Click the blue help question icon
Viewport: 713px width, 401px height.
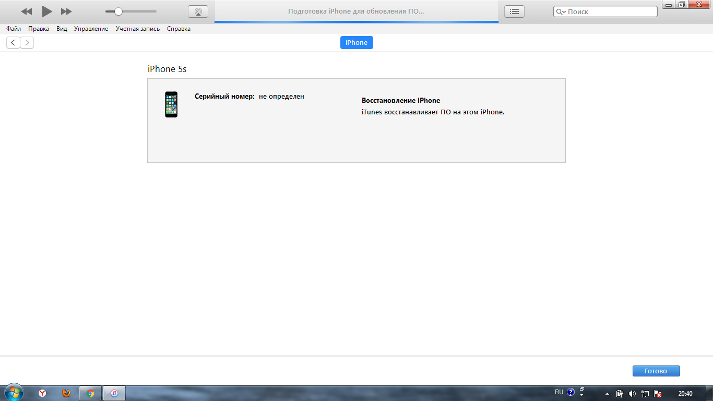571,392
